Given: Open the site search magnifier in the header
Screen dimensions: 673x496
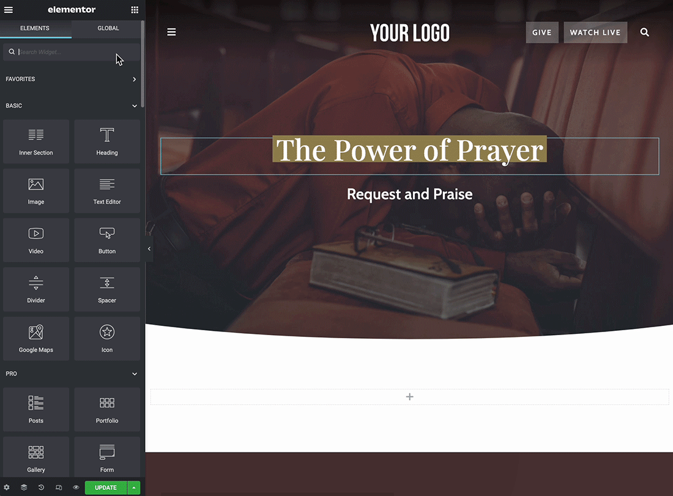Looking at the screenshot, I should click(644, 32).
